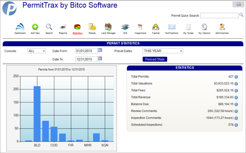Click the SGN axis label

pyautogui.click(x=105, y=145)
